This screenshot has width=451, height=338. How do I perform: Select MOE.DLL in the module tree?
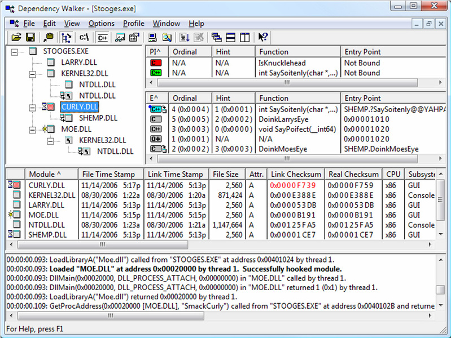coord(76,129)
